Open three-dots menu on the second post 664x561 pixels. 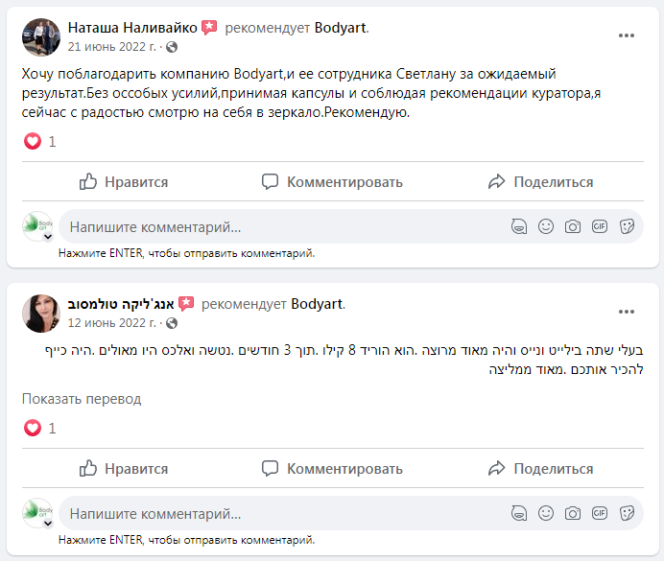point(627,312)
